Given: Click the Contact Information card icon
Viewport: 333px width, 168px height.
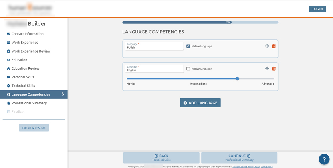Looking at the screenshot, I should (x=8, y=34).
